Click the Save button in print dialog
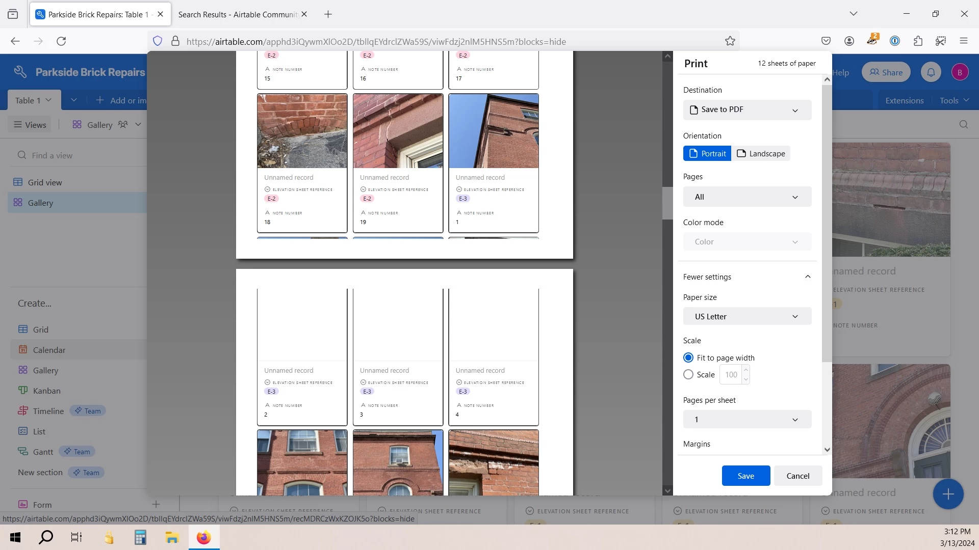 (x=745, y=476)
